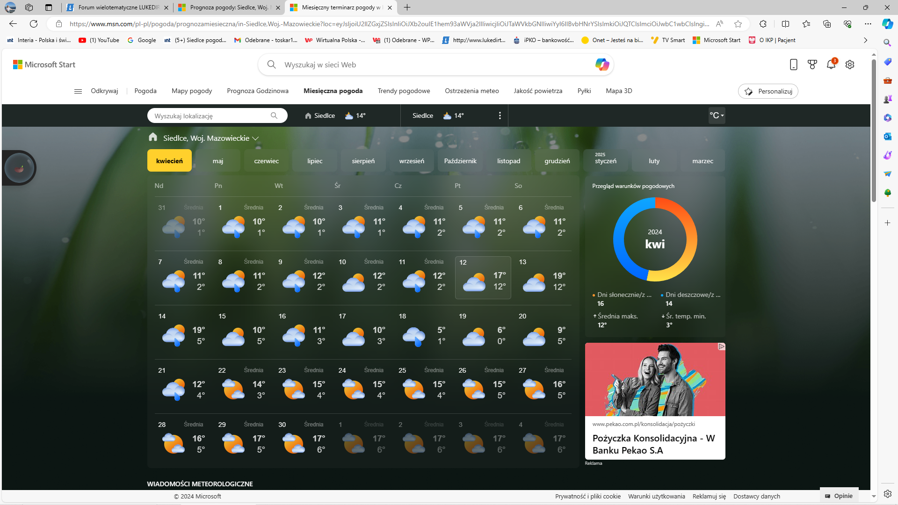898x505 pixels.
Task: Click the Personalizuj button
Action: pos(768,91)
